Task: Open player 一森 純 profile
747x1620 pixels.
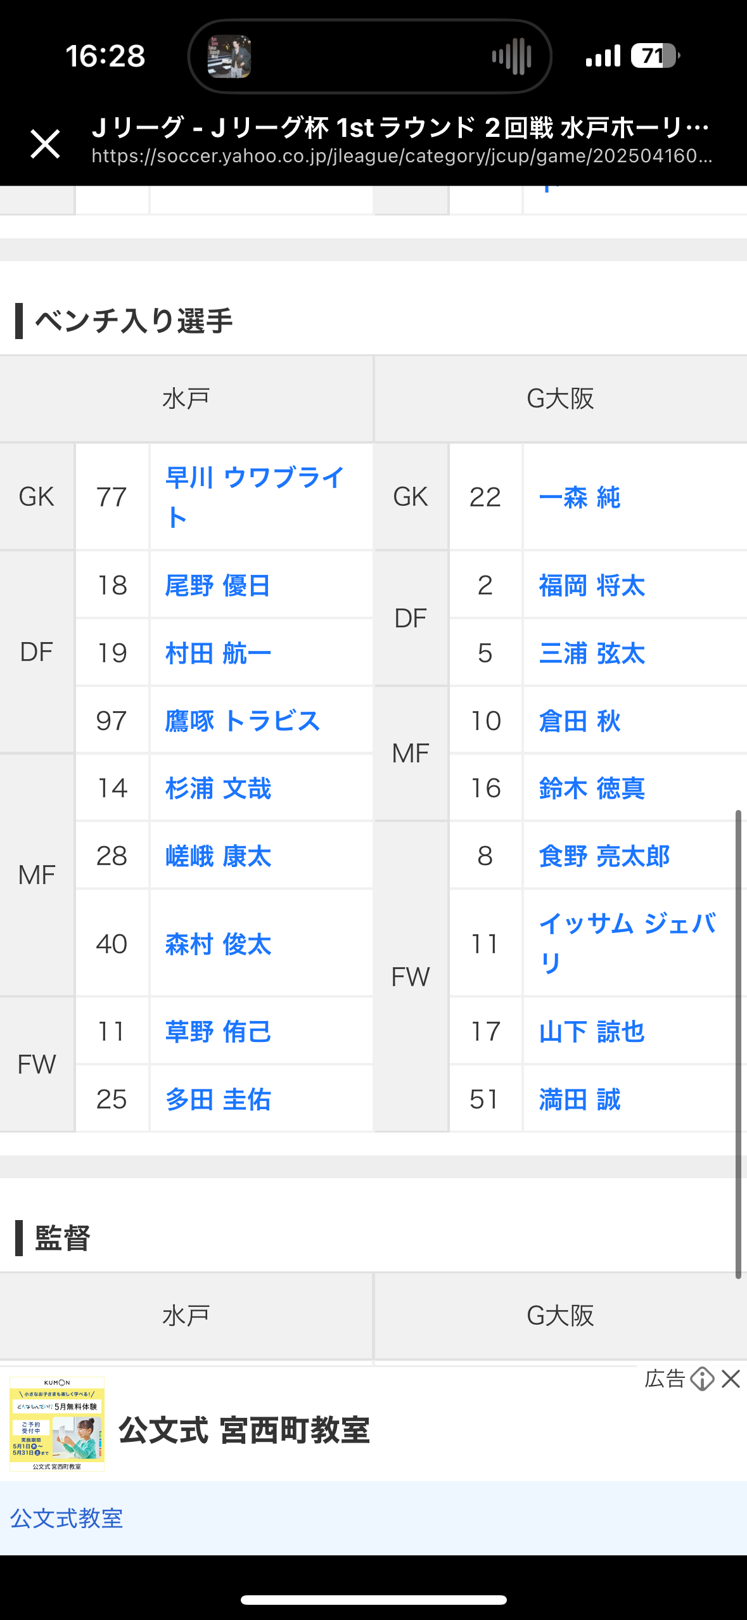Action: coord(580,497)
